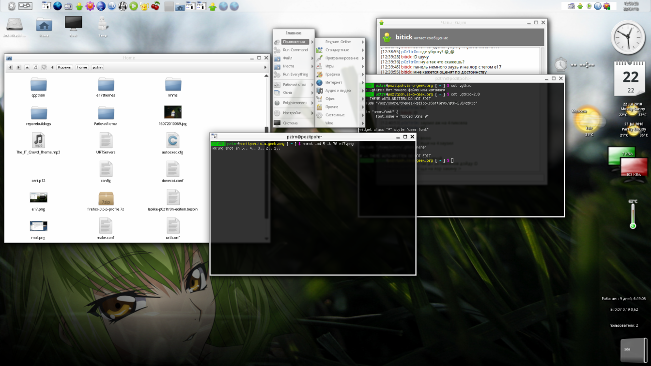Select the 16072010069.jpg thumbnail

tap(173, 116)
